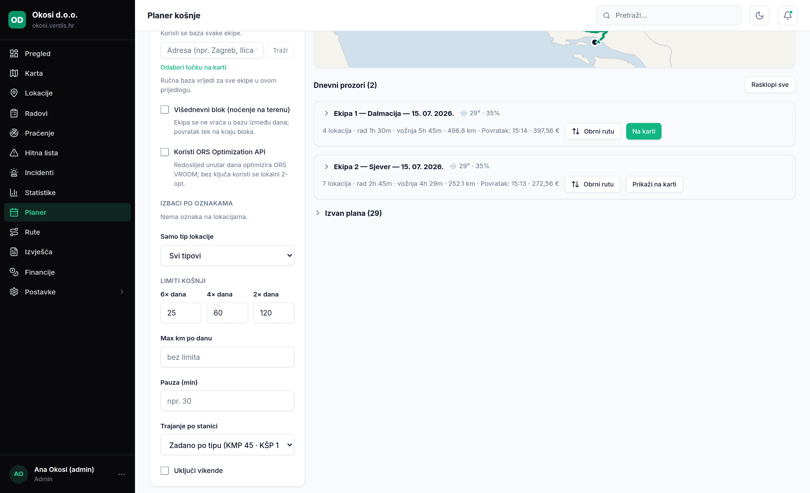
Task: Expand the Ekipa 1 Dalmacija row
Action: pyautogui.click(x=326, y=113)
